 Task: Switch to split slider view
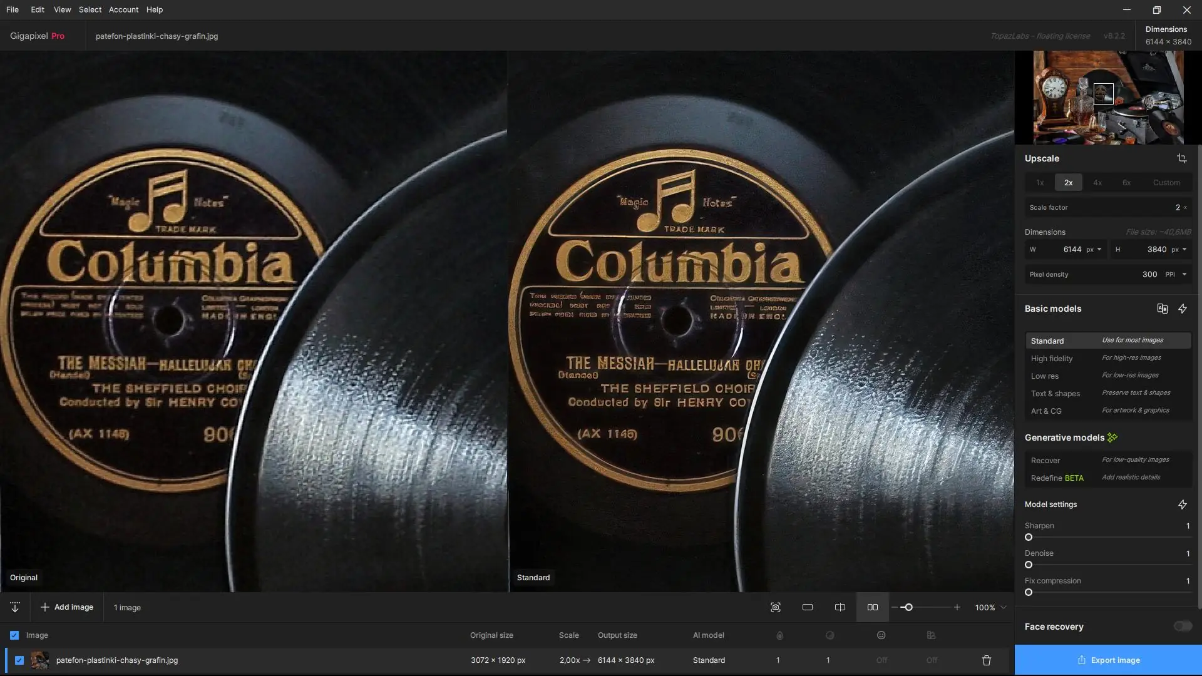click(x=840, y=607)
